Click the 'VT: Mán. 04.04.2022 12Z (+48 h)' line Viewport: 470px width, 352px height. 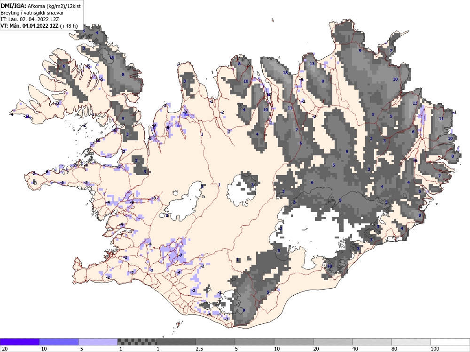(39, 26)
